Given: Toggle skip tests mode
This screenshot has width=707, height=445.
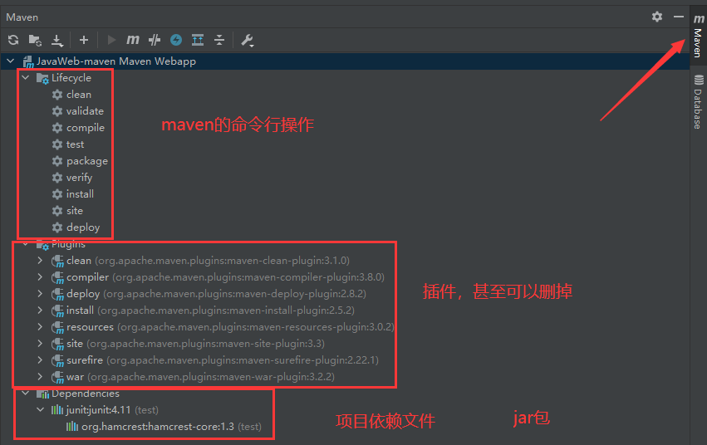Looking at the screenshot, I should pyautogui.click(x=155, y=40).
